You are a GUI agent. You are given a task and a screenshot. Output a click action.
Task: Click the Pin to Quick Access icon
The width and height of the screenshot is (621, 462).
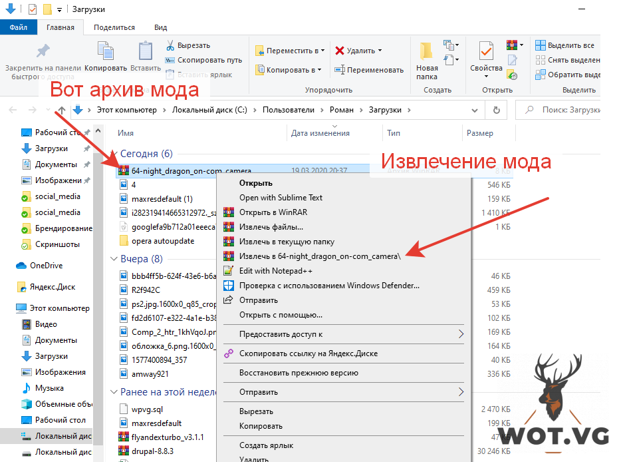click(x=43, y=51)
